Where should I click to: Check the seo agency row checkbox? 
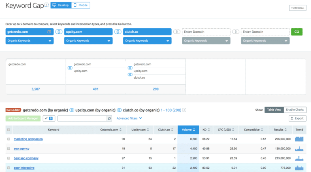coord(9,149)
